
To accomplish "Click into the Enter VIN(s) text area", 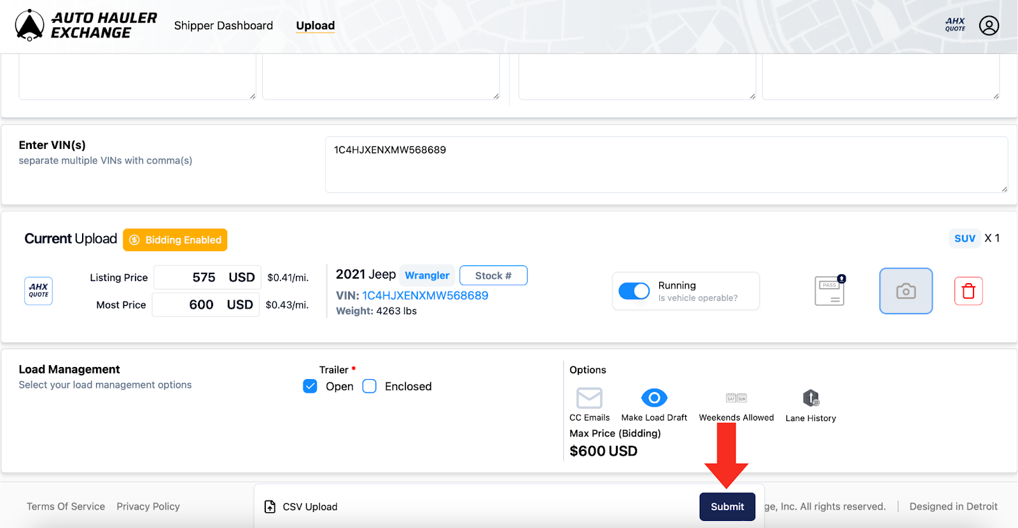I will 666,164.
